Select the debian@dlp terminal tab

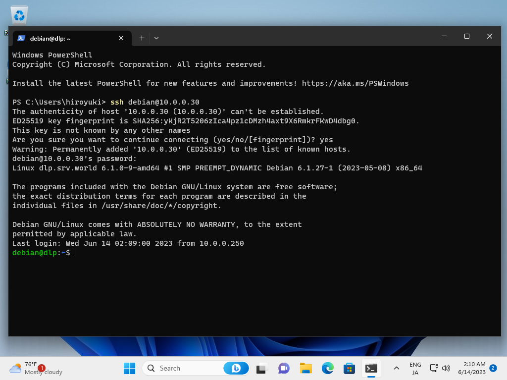[x=72, y=38]
